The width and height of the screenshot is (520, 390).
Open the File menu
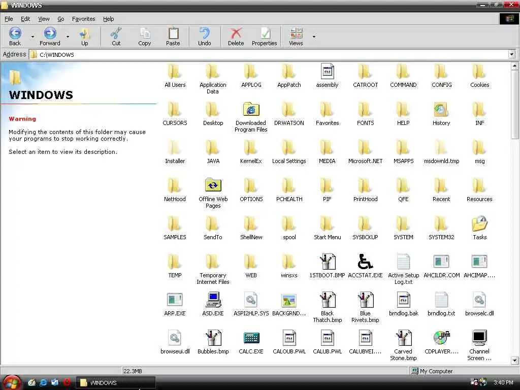(9, 19)
